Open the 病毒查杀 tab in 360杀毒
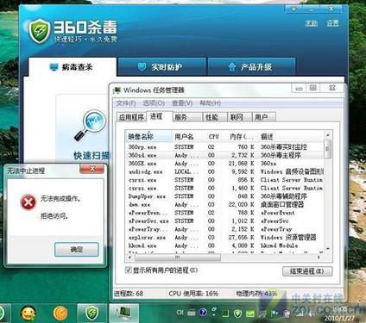 pyautogui.click(x=73, y=67)
